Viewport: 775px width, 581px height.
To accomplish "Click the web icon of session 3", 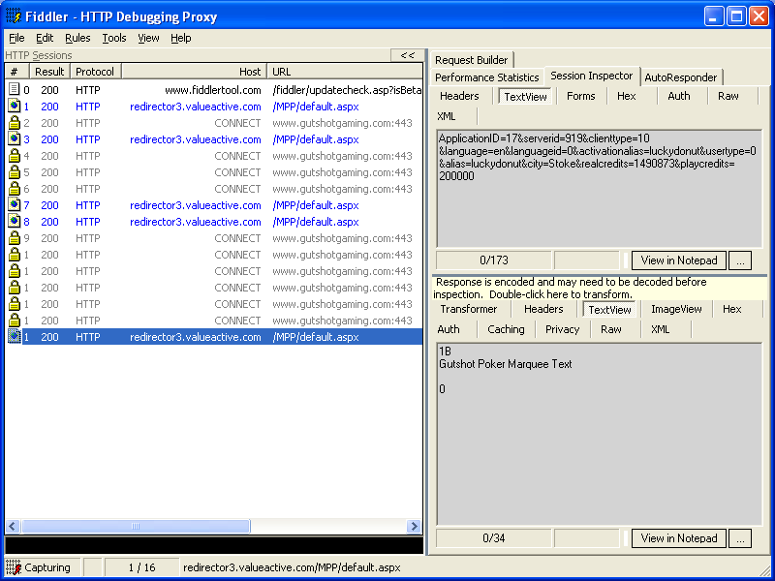I will click(x=15, y=139).
